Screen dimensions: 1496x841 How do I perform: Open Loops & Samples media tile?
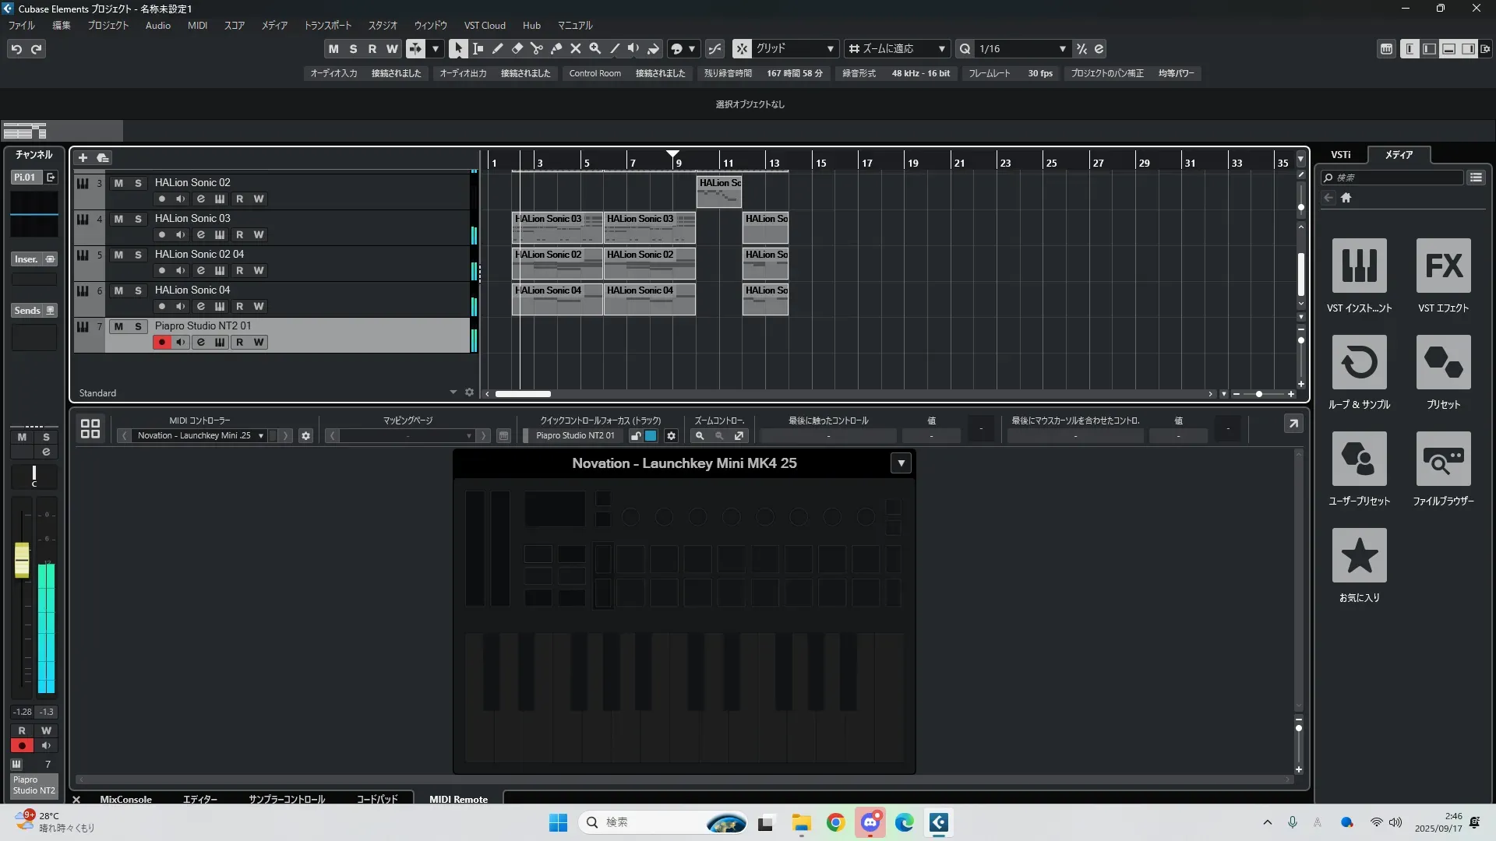[1359, 363]
